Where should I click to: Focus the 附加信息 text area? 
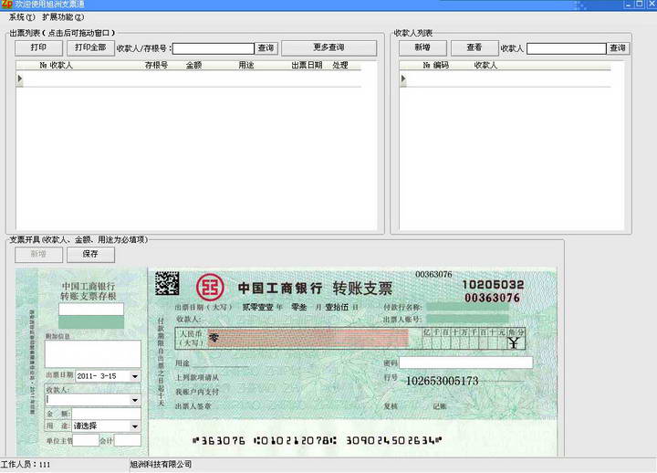click(92, 354)
